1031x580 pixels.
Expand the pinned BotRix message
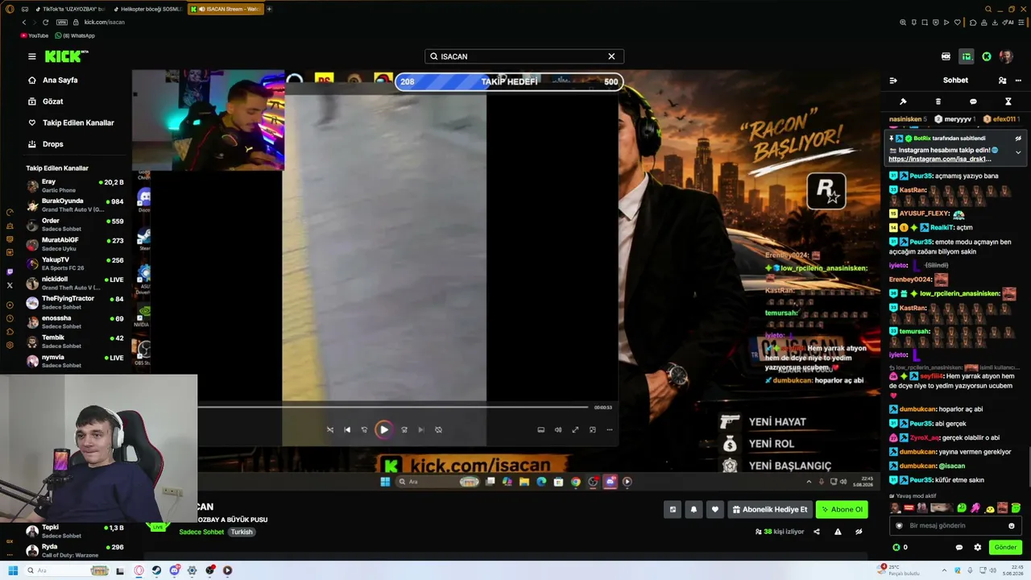tap(1018, 151)
